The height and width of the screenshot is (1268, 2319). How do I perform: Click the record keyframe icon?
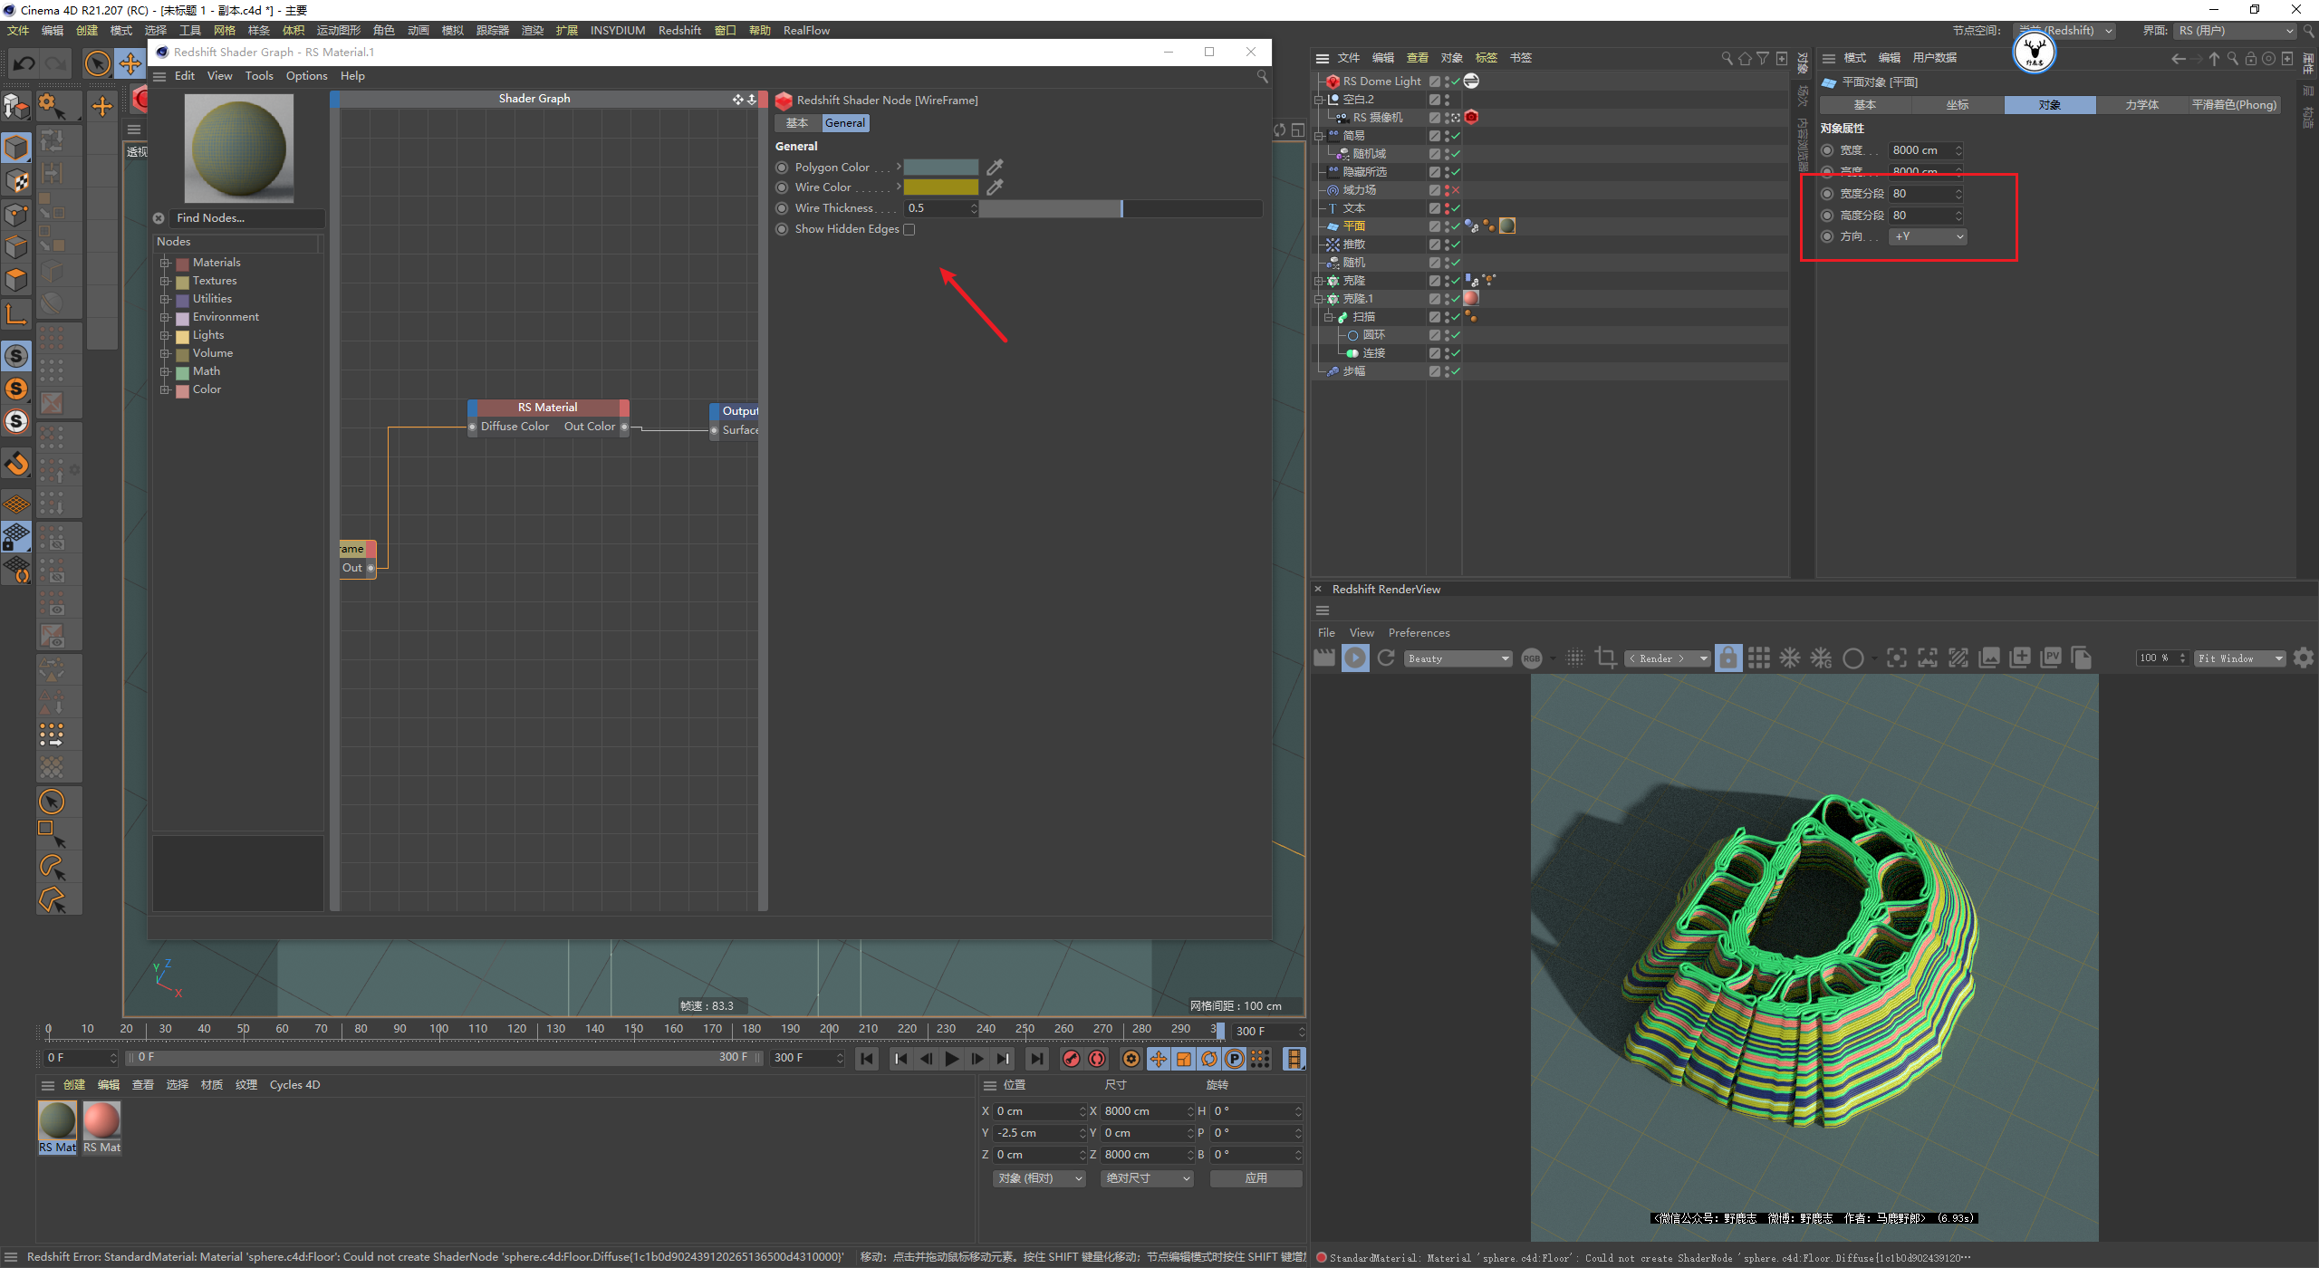[1072, 1058]
